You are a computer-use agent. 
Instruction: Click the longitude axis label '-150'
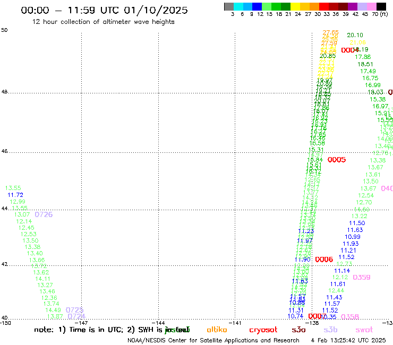tap(5, 323)
